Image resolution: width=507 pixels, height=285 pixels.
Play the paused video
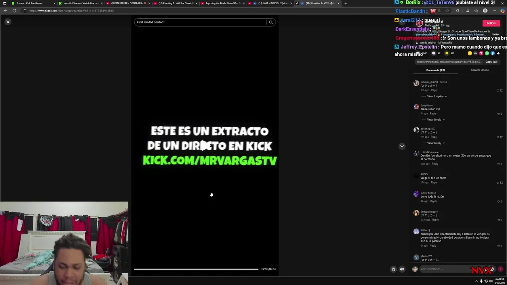(205, 146)
